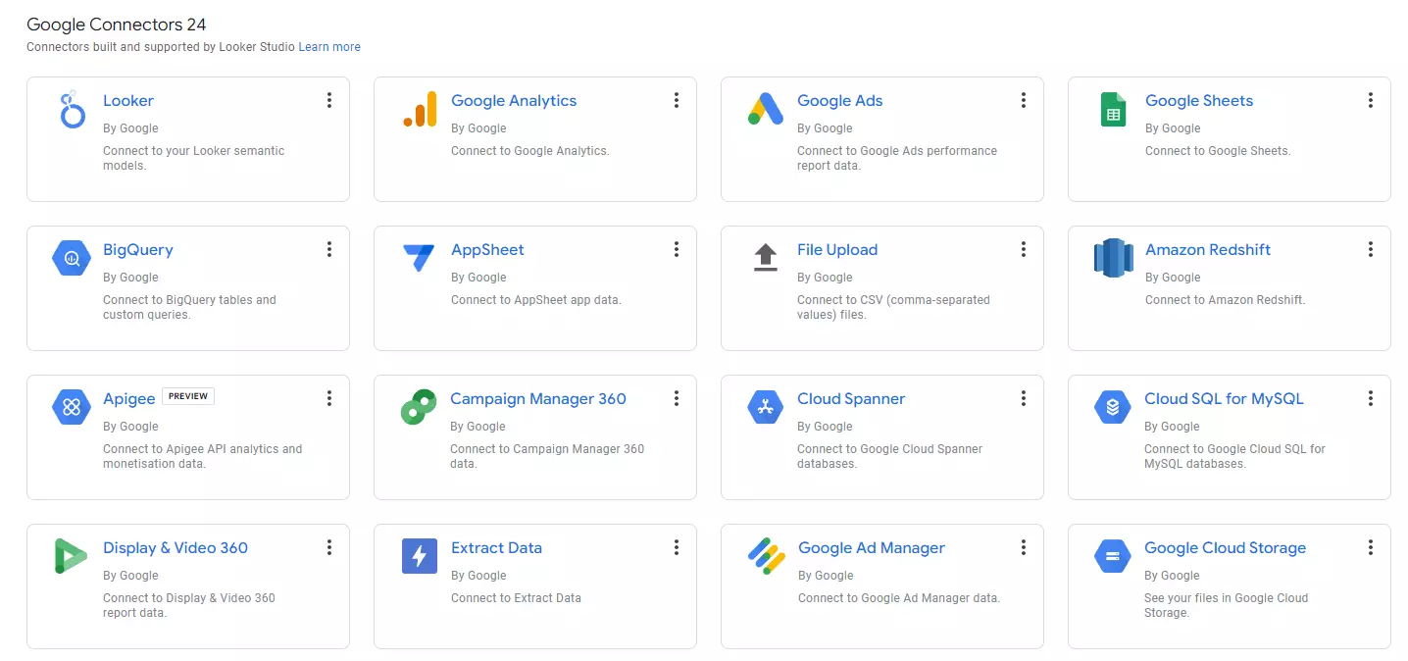Click the Cloud SQL for MySQL icon
The width and height of the screenshot is (1408, 661).
point(1113,407)
